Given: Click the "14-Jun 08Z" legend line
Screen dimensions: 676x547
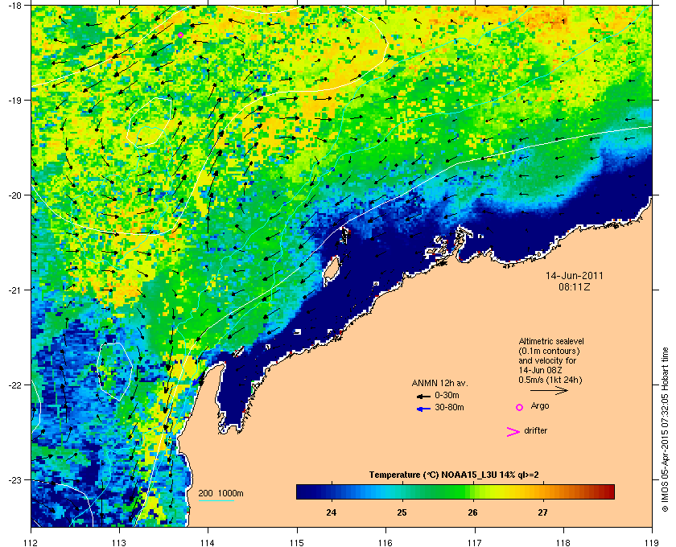Looking at the screenshot, I should click(540, 370).
